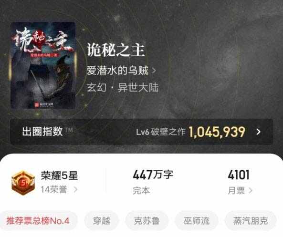This screenshot has width=283, height=237.
Task: Tap the 447万字 word count
Action: coord(153,175)
